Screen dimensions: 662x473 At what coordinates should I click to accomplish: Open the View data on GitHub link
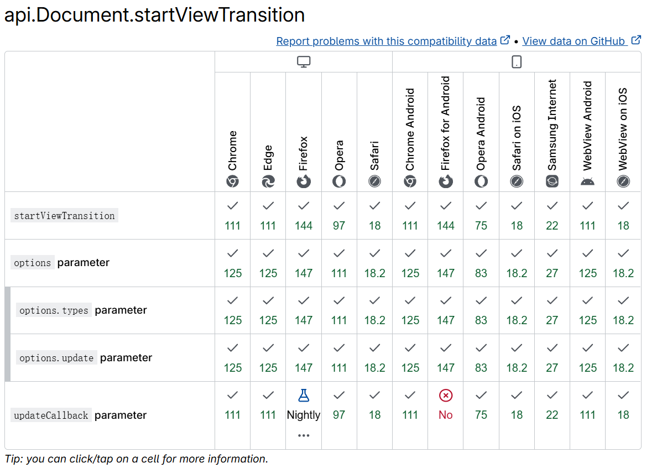[x=574, y=41]
